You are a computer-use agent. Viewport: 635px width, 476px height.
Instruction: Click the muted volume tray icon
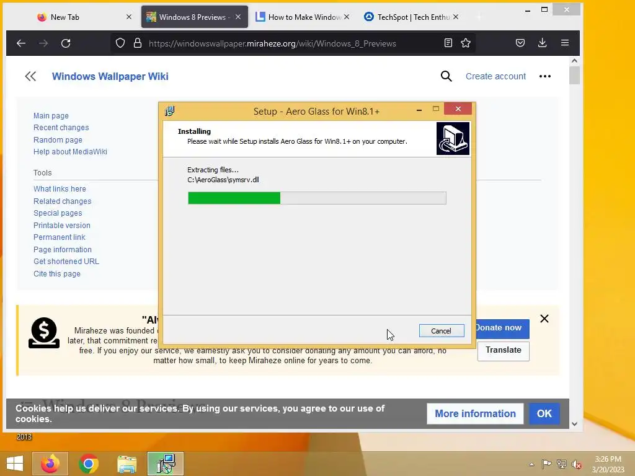click(x=577, y=464)
